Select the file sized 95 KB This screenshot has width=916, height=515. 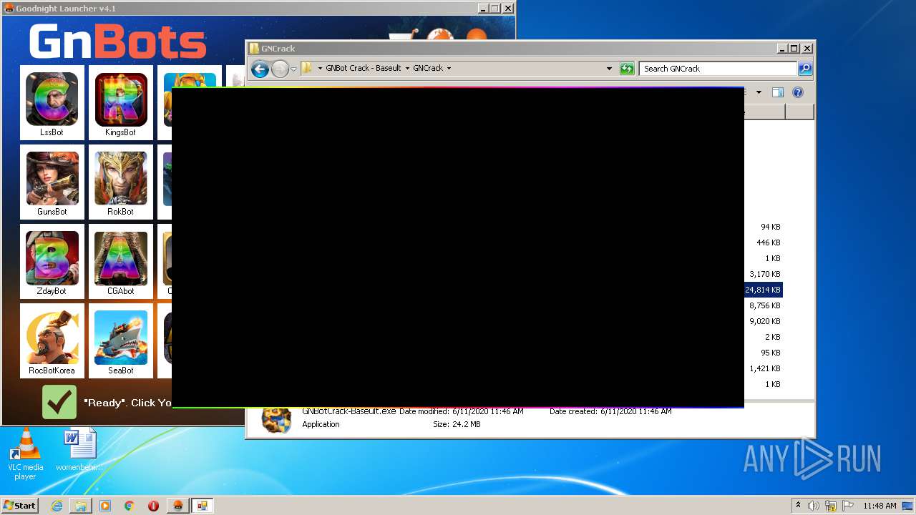tap(770, 353)
